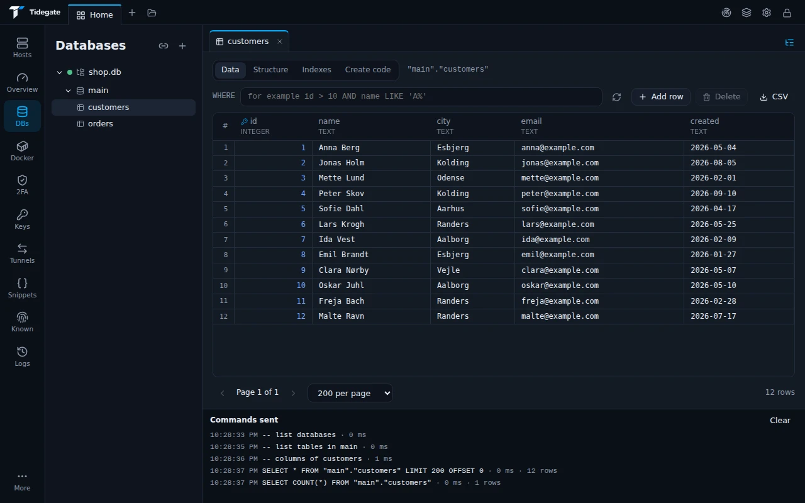
Task: Open the Overview gauge section
Action: click(x=22, y=82)
